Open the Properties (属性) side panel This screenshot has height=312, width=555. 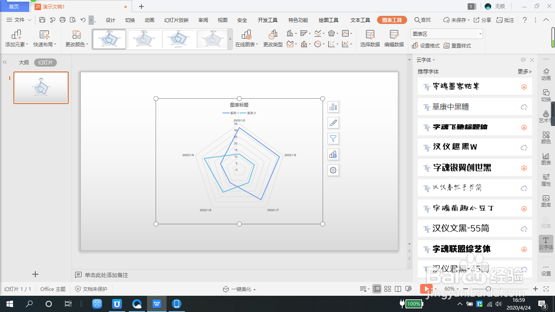point(546,180)
